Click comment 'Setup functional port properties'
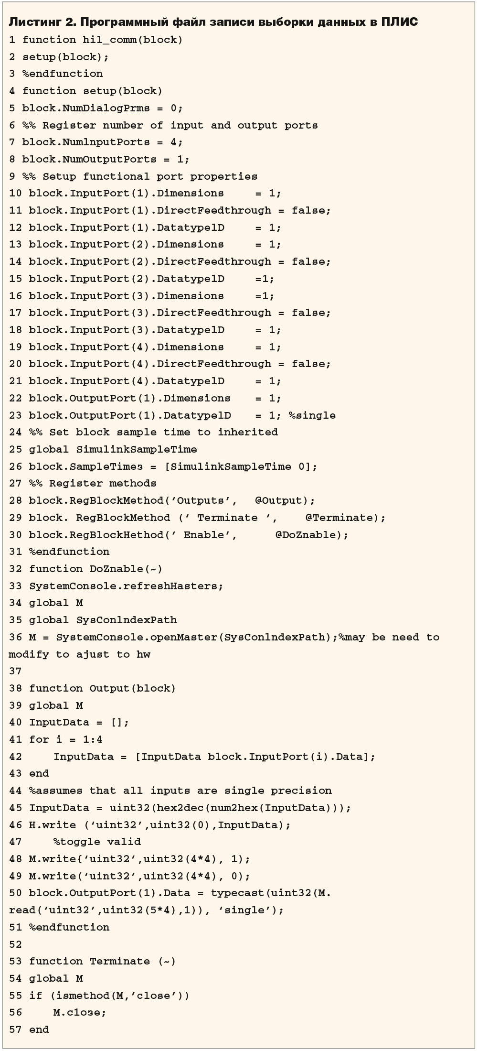477x1051 pixels. point(150,177)
